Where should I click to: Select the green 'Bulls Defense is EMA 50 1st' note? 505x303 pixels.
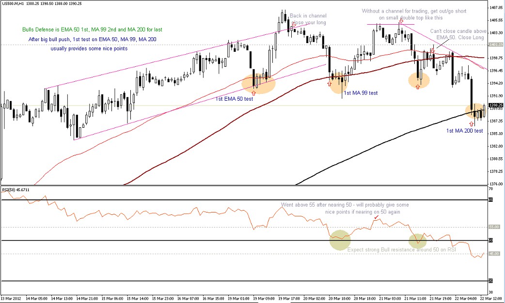93,30
